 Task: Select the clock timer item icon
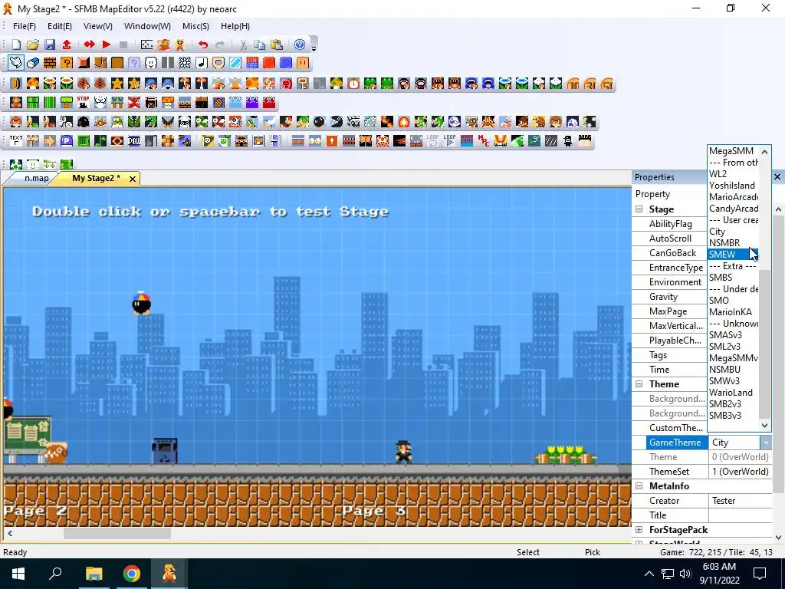pyautogui.click(x=353, y=84)
